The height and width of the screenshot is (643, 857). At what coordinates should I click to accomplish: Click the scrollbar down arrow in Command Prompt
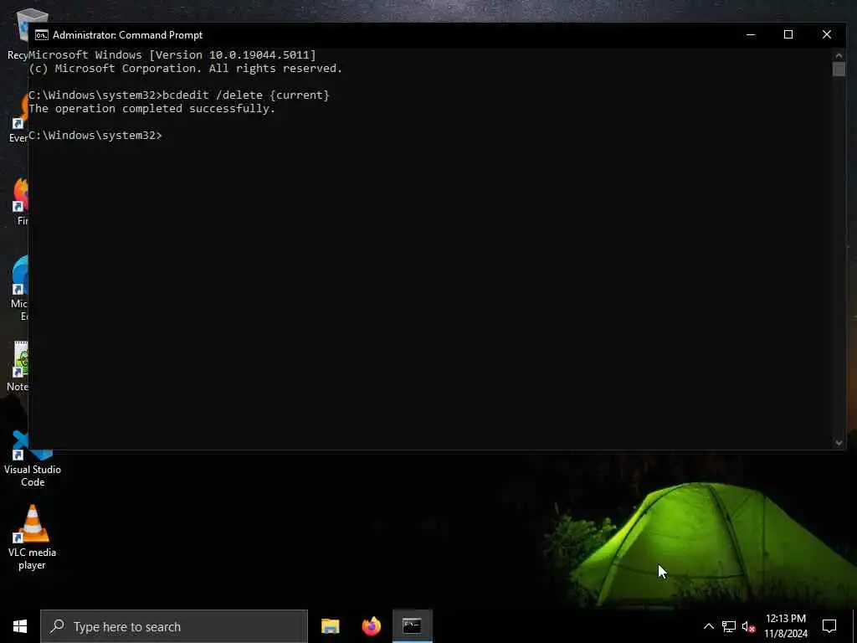click(839, 443)
